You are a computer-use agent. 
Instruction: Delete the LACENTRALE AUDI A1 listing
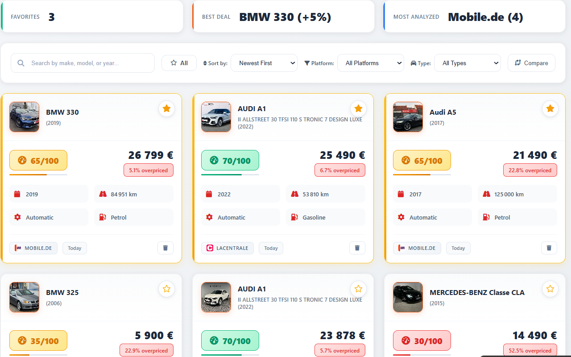point(357,248)
